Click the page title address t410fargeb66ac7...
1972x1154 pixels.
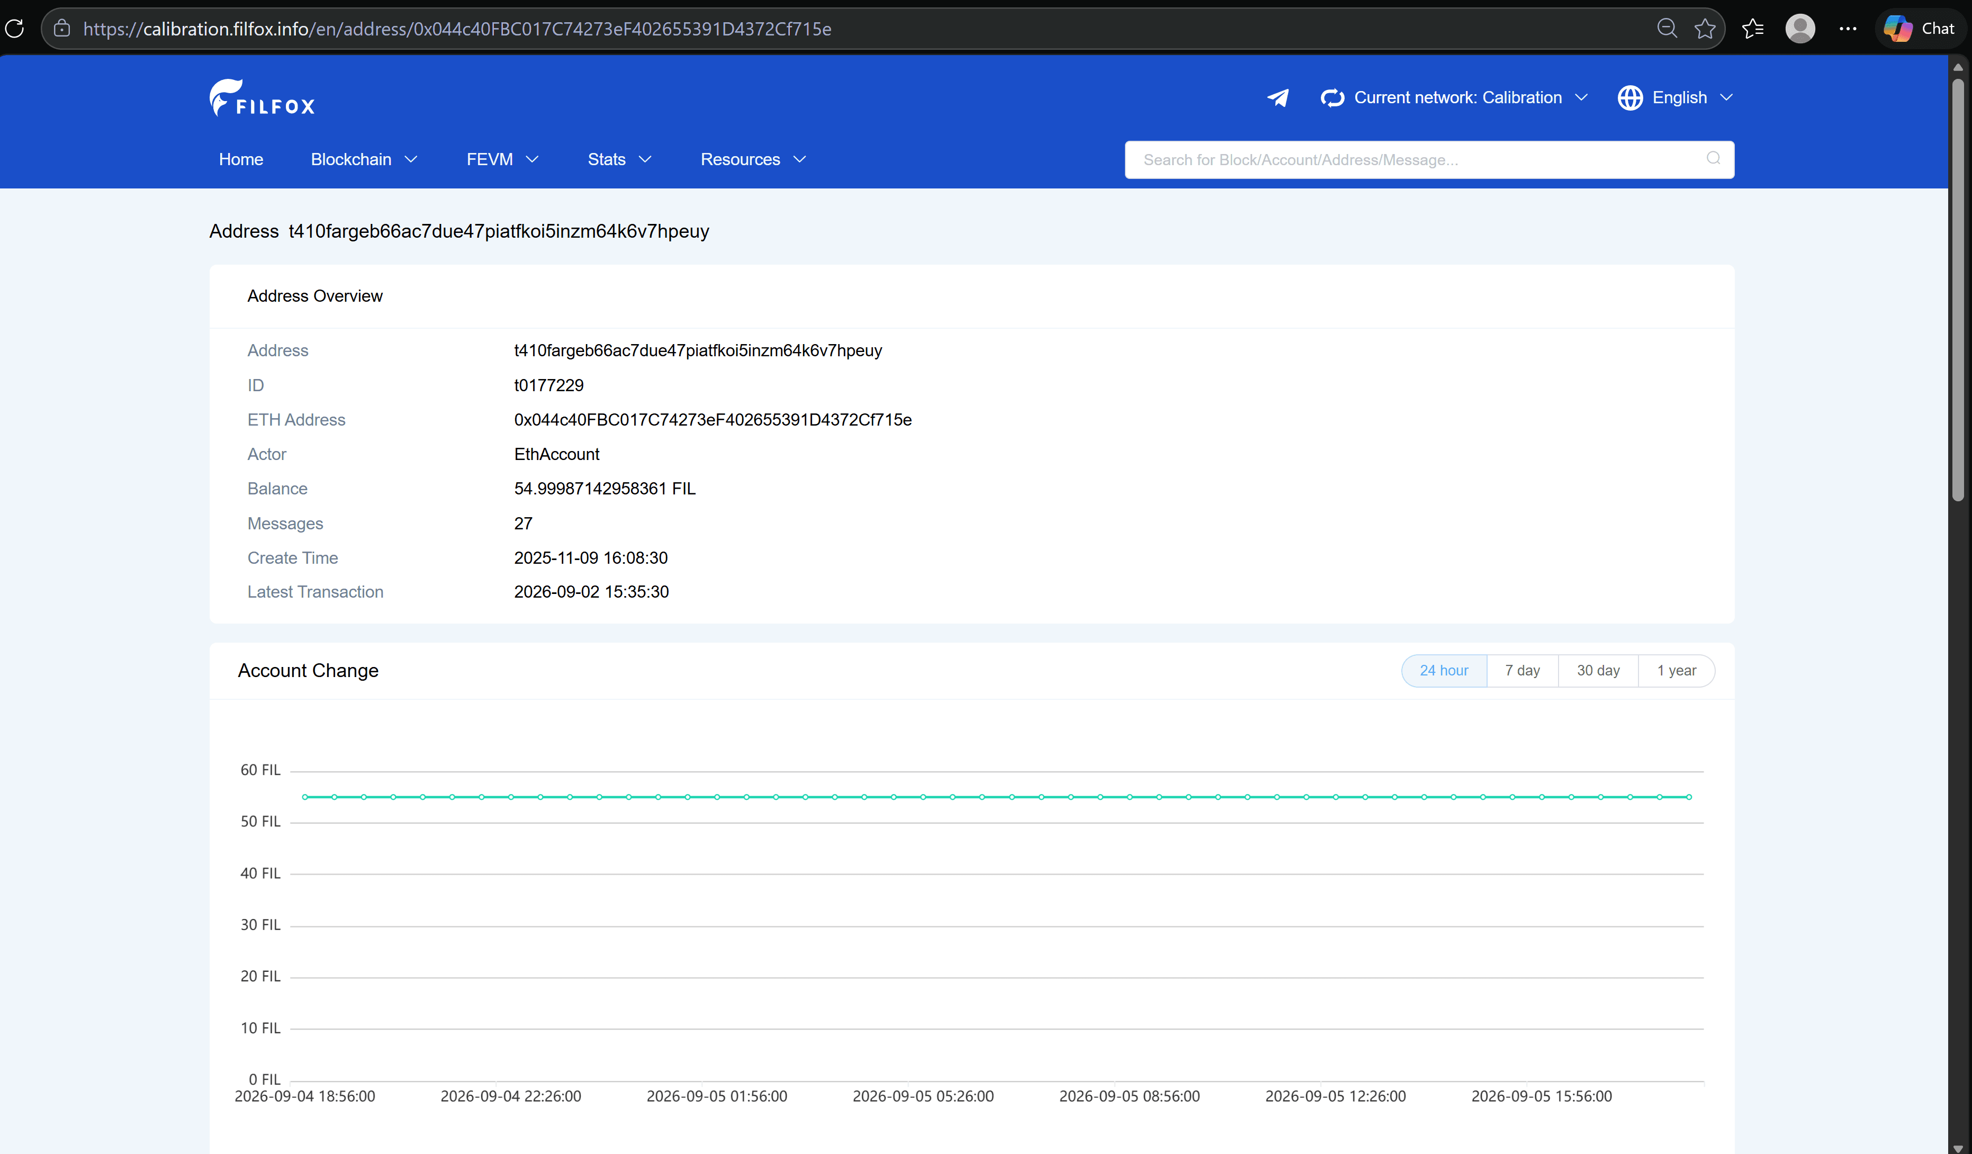[x=499, y=231]
